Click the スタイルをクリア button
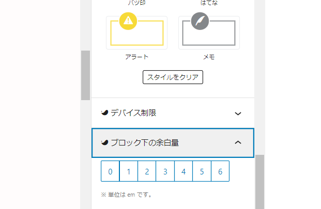The height and width of the screenshot is (209, 321). tap(173, 77)
